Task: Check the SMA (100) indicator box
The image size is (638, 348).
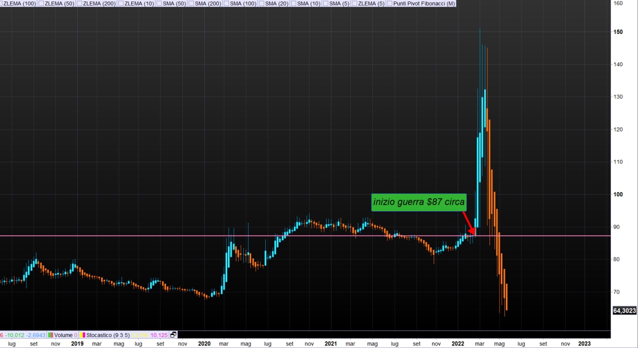Action: click(226, 3)
